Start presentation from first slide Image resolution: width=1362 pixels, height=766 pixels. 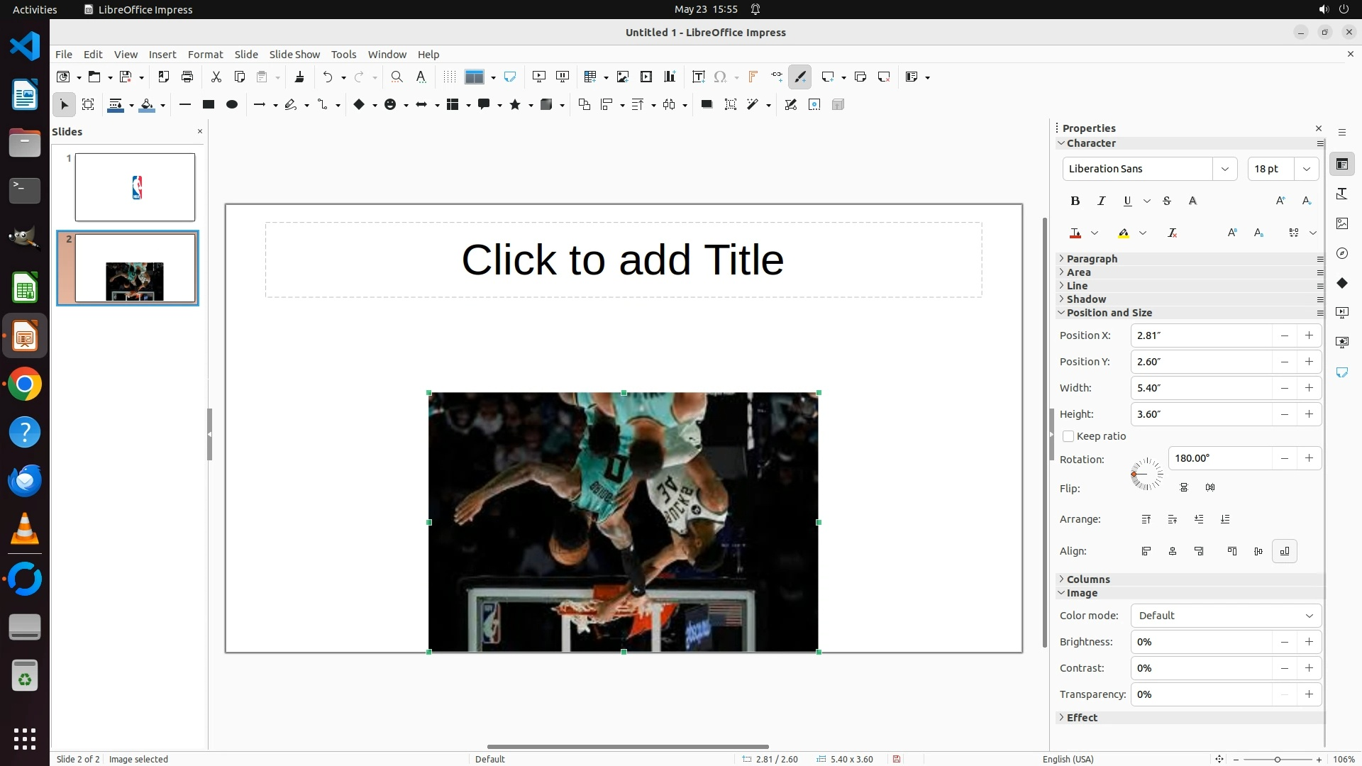pos(538,77)
